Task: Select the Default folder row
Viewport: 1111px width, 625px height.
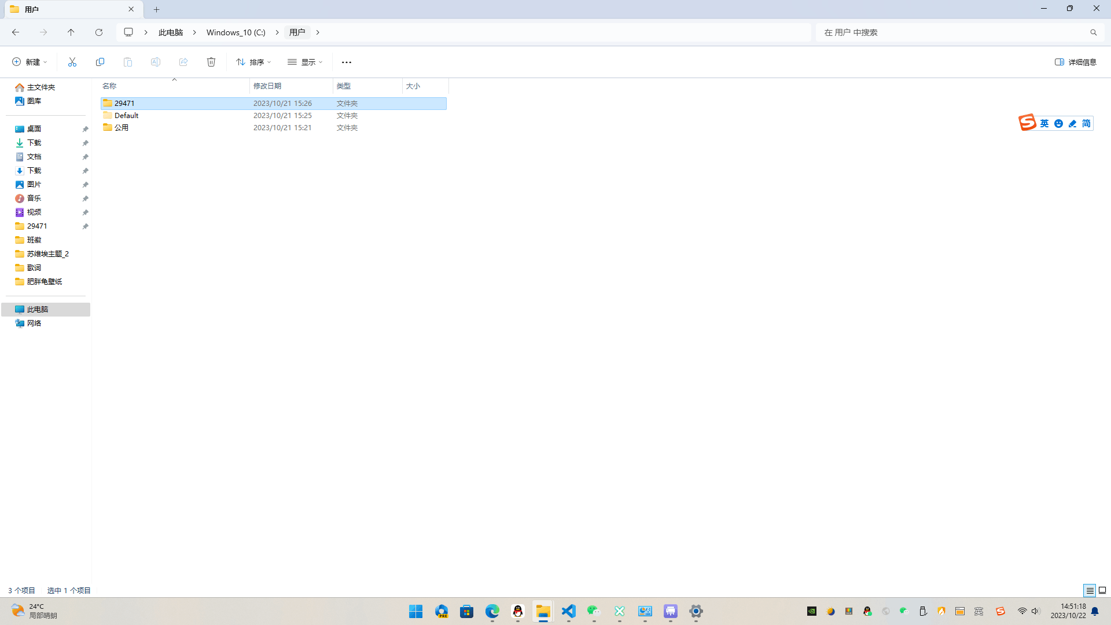Action: pos(127,115)
